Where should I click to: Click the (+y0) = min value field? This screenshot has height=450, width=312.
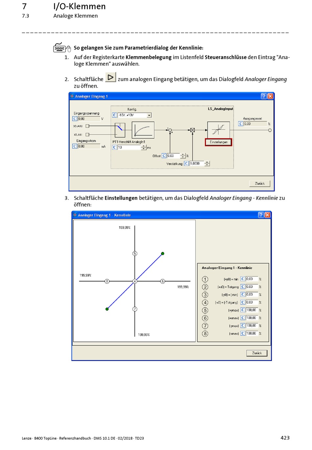point(252,279)
